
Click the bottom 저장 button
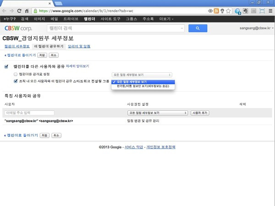tap(44, 136)
